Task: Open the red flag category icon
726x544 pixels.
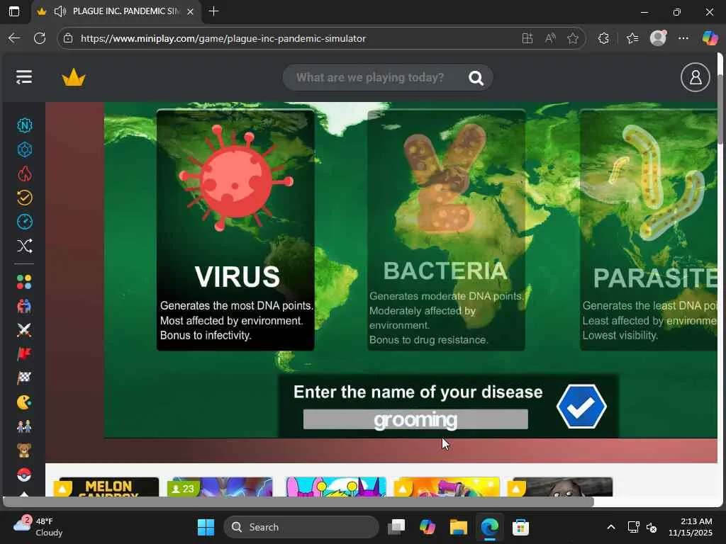Action: tap(24, 354)
